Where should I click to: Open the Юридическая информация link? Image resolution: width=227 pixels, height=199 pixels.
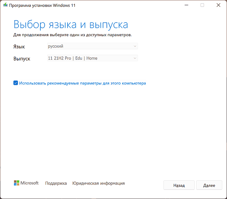tap(99, 183)
